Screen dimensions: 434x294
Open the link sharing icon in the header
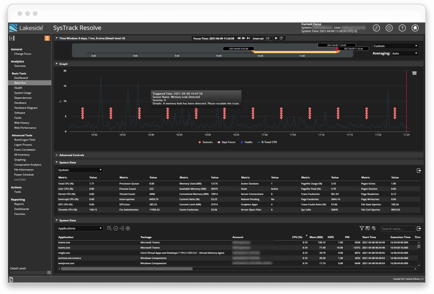tap(376, 28)
